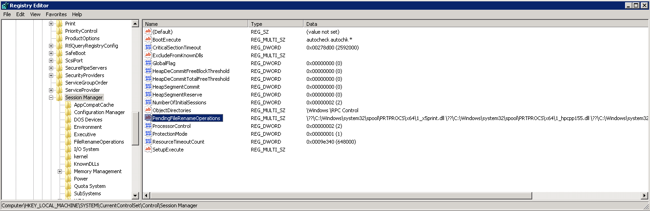Screen dimensions: 650x211
Task: Open the File menu
Action: point(7,14)
